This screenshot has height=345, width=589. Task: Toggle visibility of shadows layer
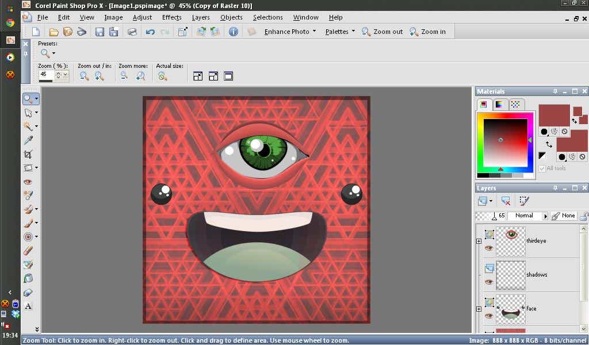pos(489,282)
